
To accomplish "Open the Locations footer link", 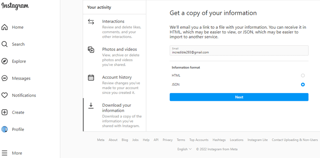I will (236, 140).
